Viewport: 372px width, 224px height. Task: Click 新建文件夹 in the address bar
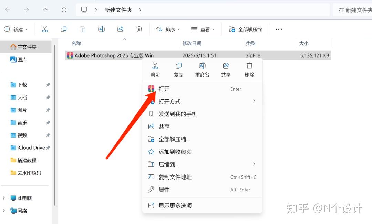click(118, 10)
